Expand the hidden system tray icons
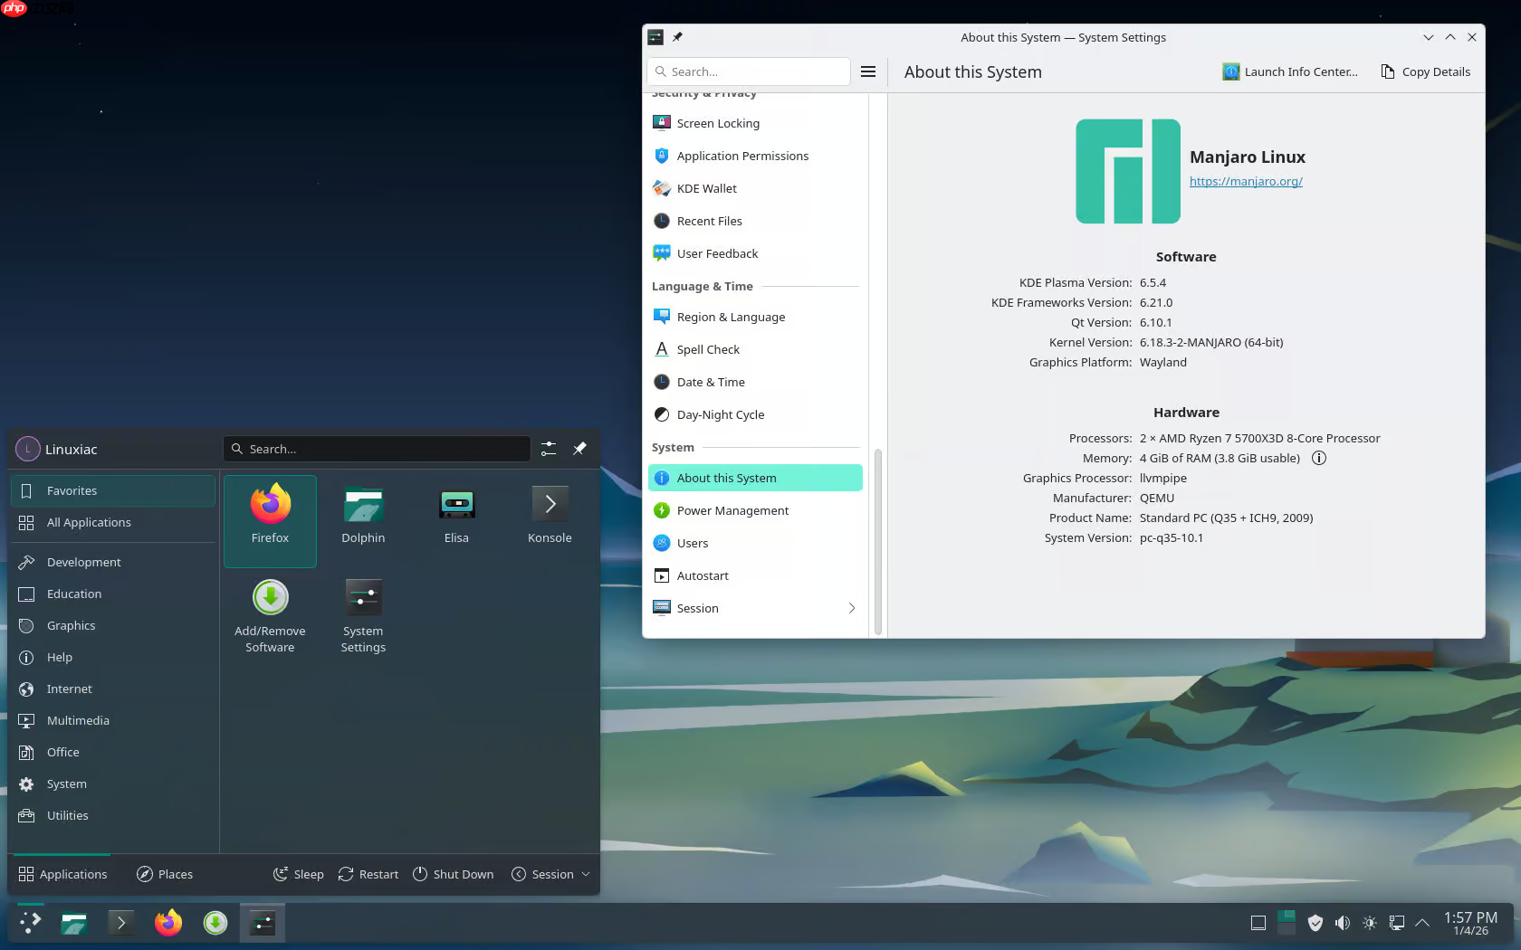The width and height of the screenshot is (1521, 950). pos(1422,923)
